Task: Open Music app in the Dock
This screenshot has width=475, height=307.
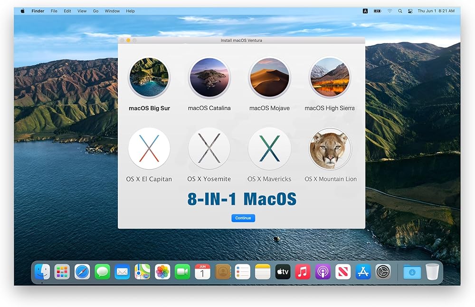Action: [303, 271]
